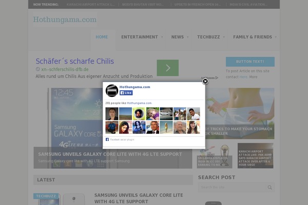
Task: Open trending Upsets in French Open story
Action: [x=198, y=5]
